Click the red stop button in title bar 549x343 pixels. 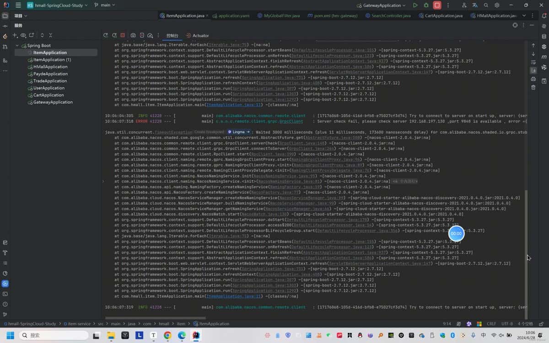click(437, 5)
